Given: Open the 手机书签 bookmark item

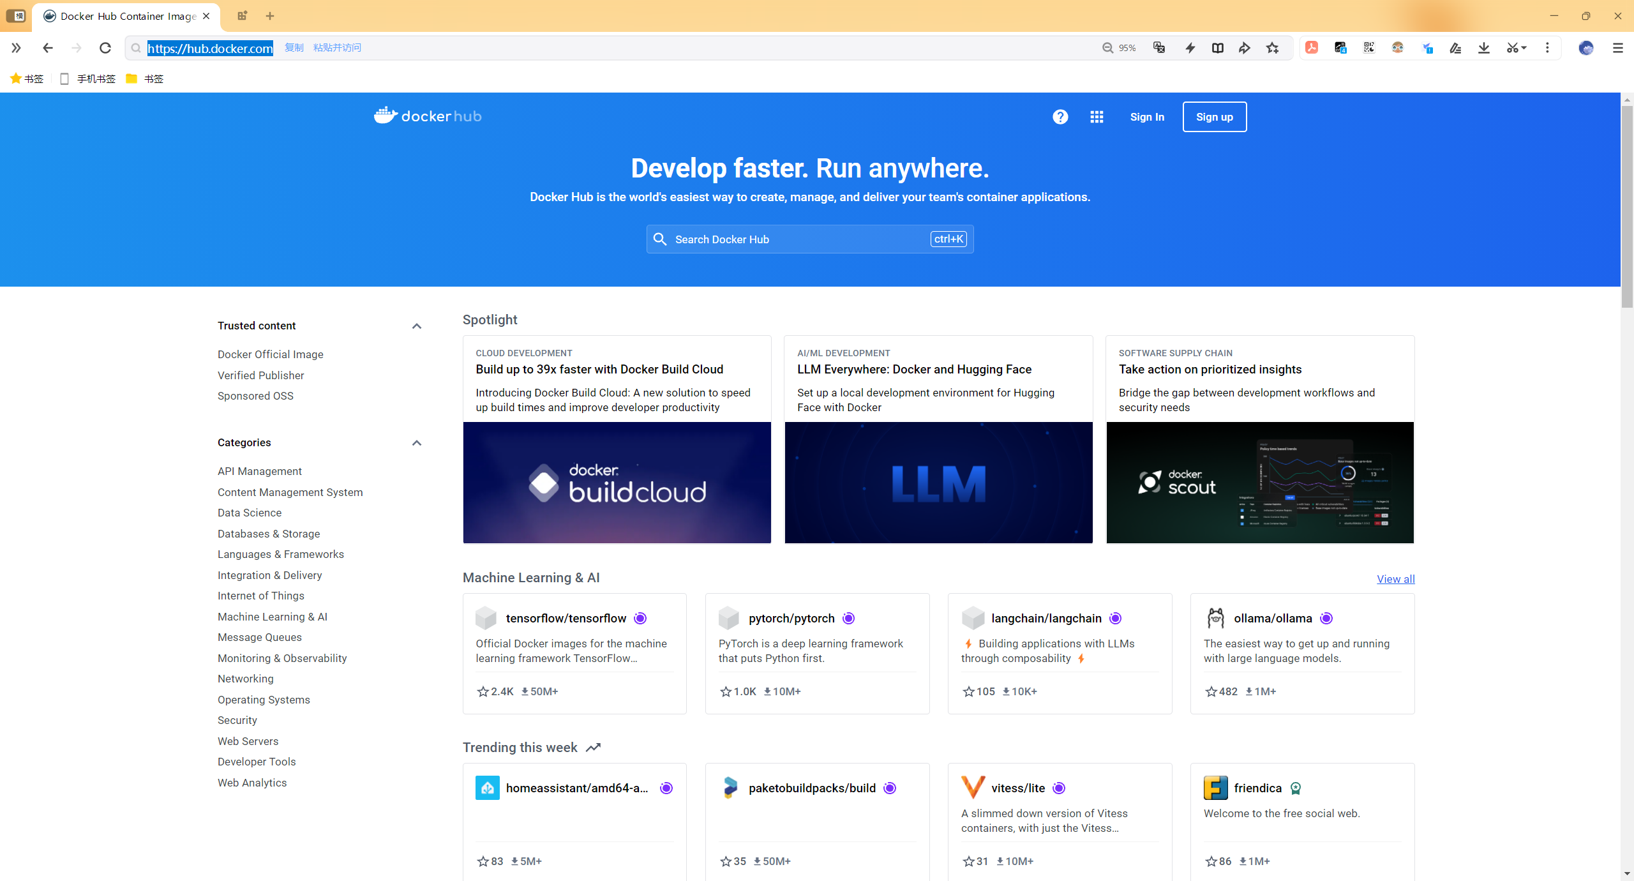Looking at the screenshot, I should tap(88, 79).
